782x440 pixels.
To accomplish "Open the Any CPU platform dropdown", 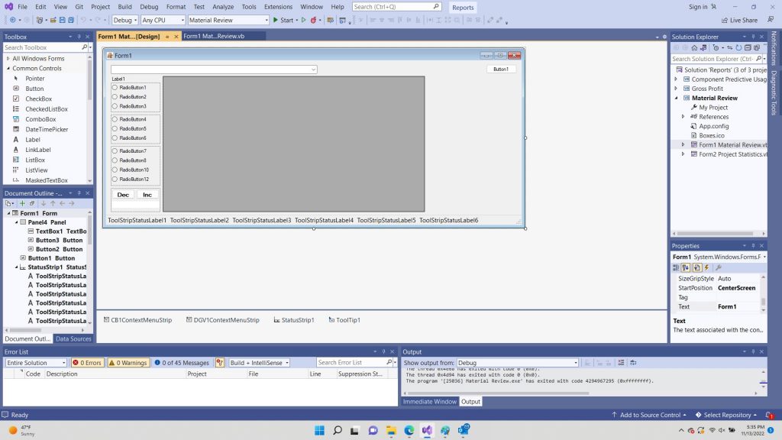I will [162, 20].
